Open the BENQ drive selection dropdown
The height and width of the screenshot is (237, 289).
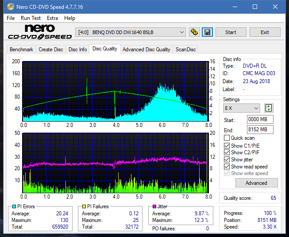pyautogui.click(x=130, y=32)
